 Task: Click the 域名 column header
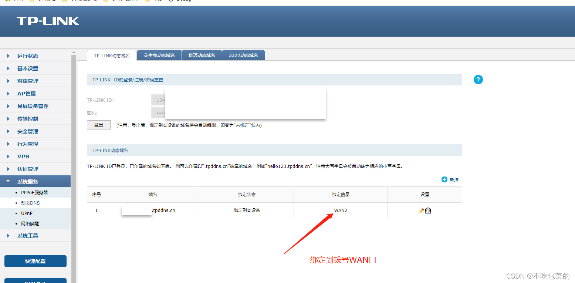153,195
